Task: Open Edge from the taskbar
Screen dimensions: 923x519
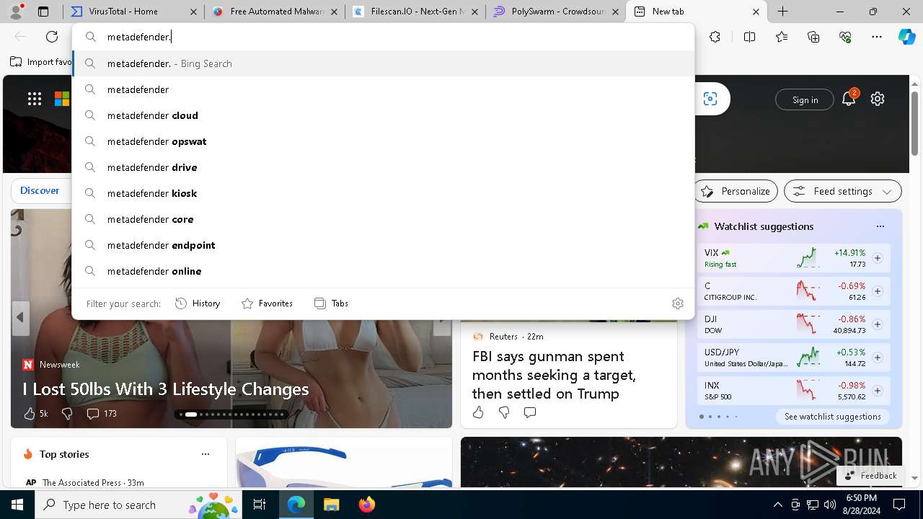Action: tap(296, 505)
